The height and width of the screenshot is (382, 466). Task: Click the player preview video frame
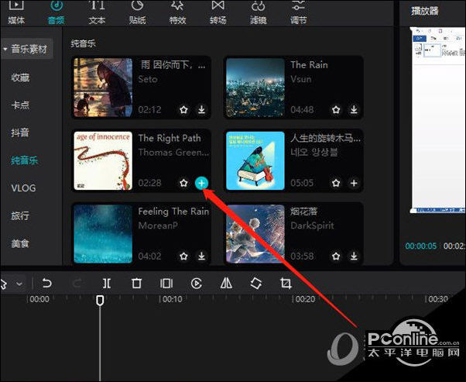437,120
